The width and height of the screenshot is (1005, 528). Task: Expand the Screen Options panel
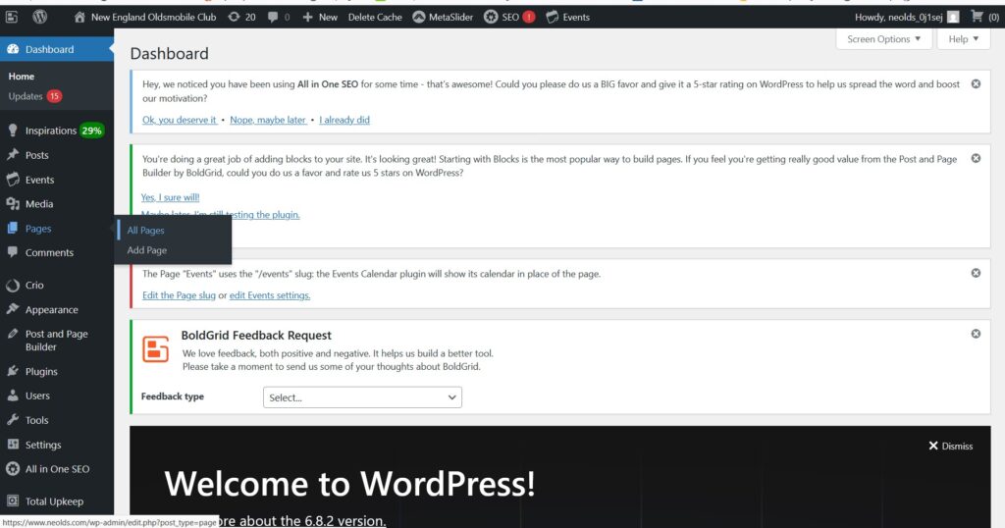tap(884, 39)
